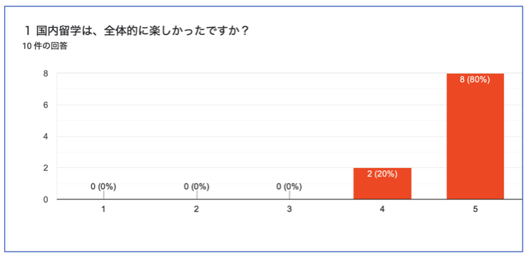The image size is (529, 257).
Task: Click x-axis label 2
Action: (196, 209)
